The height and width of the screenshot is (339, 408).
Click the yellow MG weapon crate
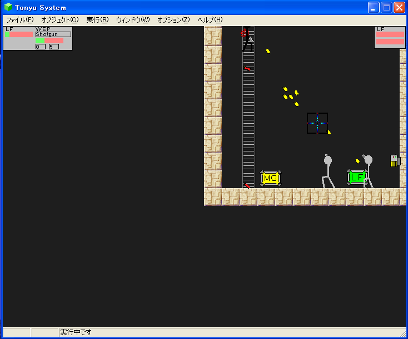[x=271, y=178]
